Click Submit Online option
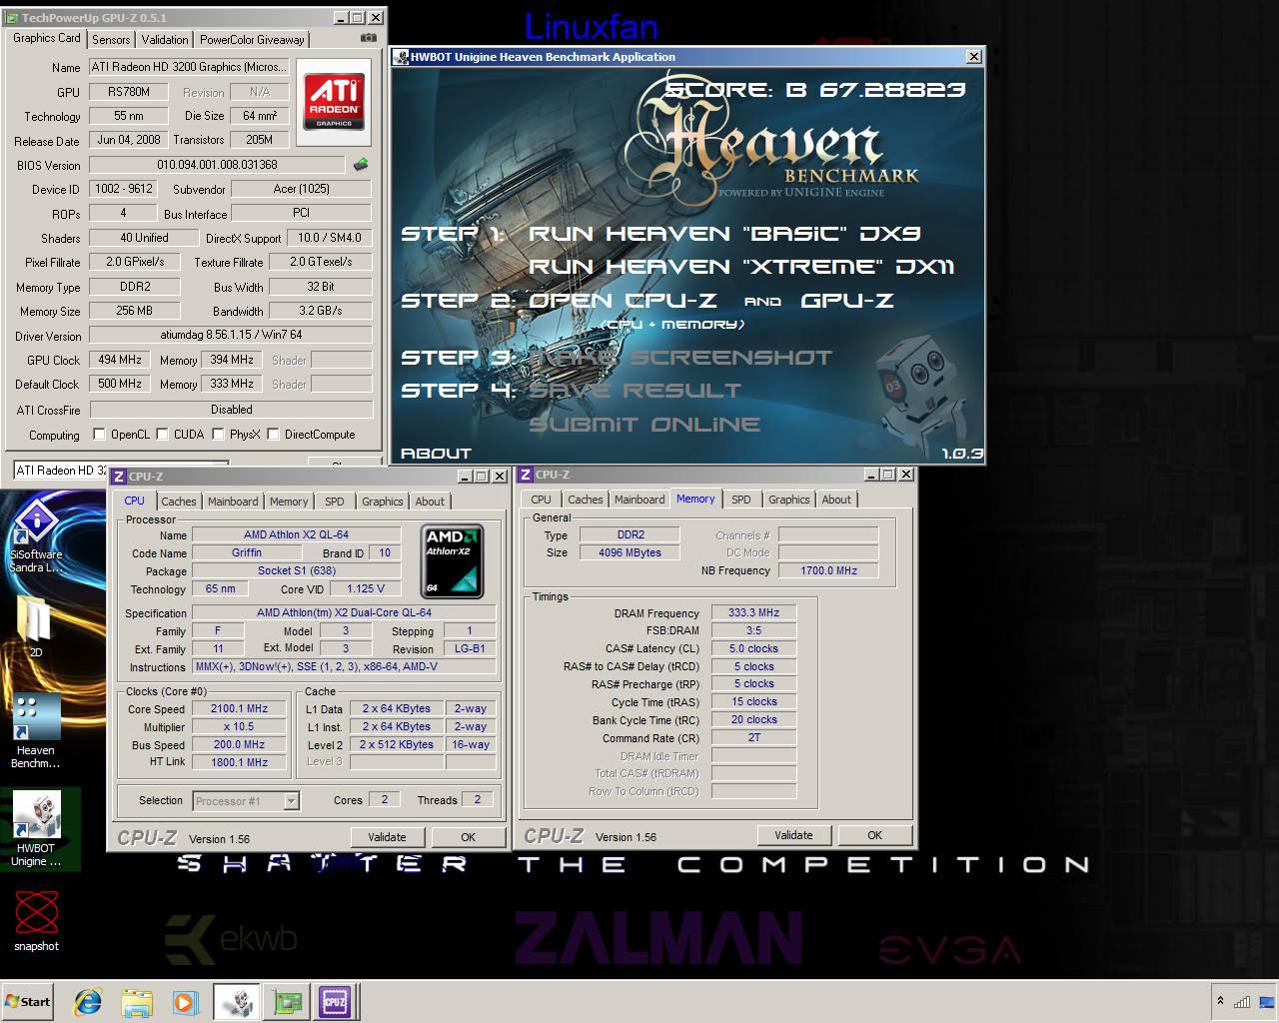The width and height of the screenshot is (1279, 1023). tap(643, 425)
